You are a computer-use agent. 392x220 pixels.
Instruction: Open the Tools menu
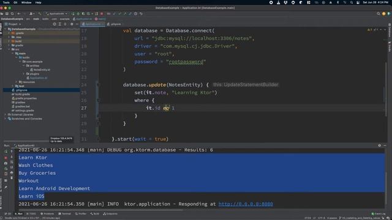coord(6,2)
